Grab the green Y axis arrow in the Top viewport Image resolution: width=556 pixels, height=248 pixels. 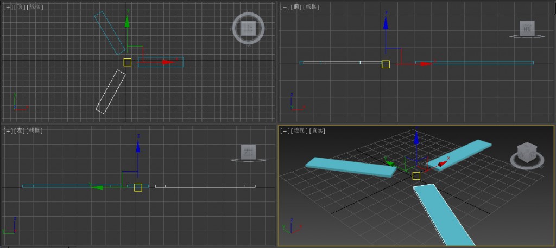pyautogui.click(x=127, y=22)
